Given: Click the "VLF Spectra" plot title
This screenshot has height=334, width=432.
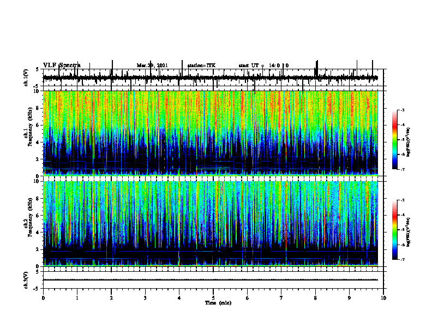Looking at the screenshot, I should click(62, 65).
